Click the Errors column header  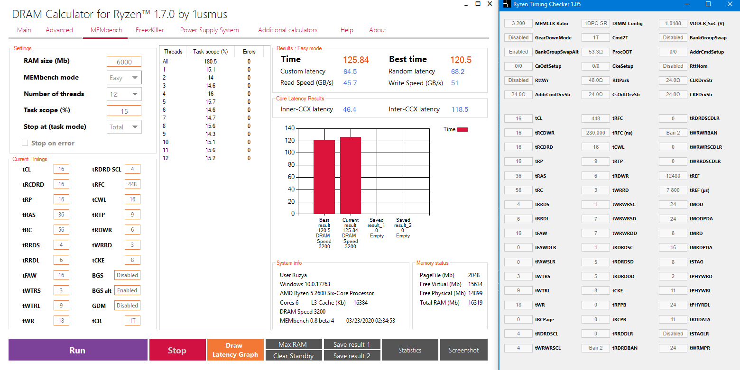coord(249,52)
